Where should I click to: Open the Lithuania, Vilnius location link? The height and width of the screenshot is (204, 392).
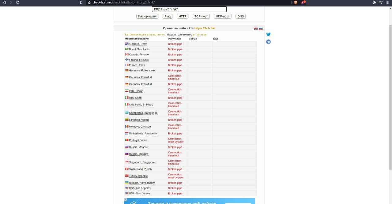coord(139,120)
